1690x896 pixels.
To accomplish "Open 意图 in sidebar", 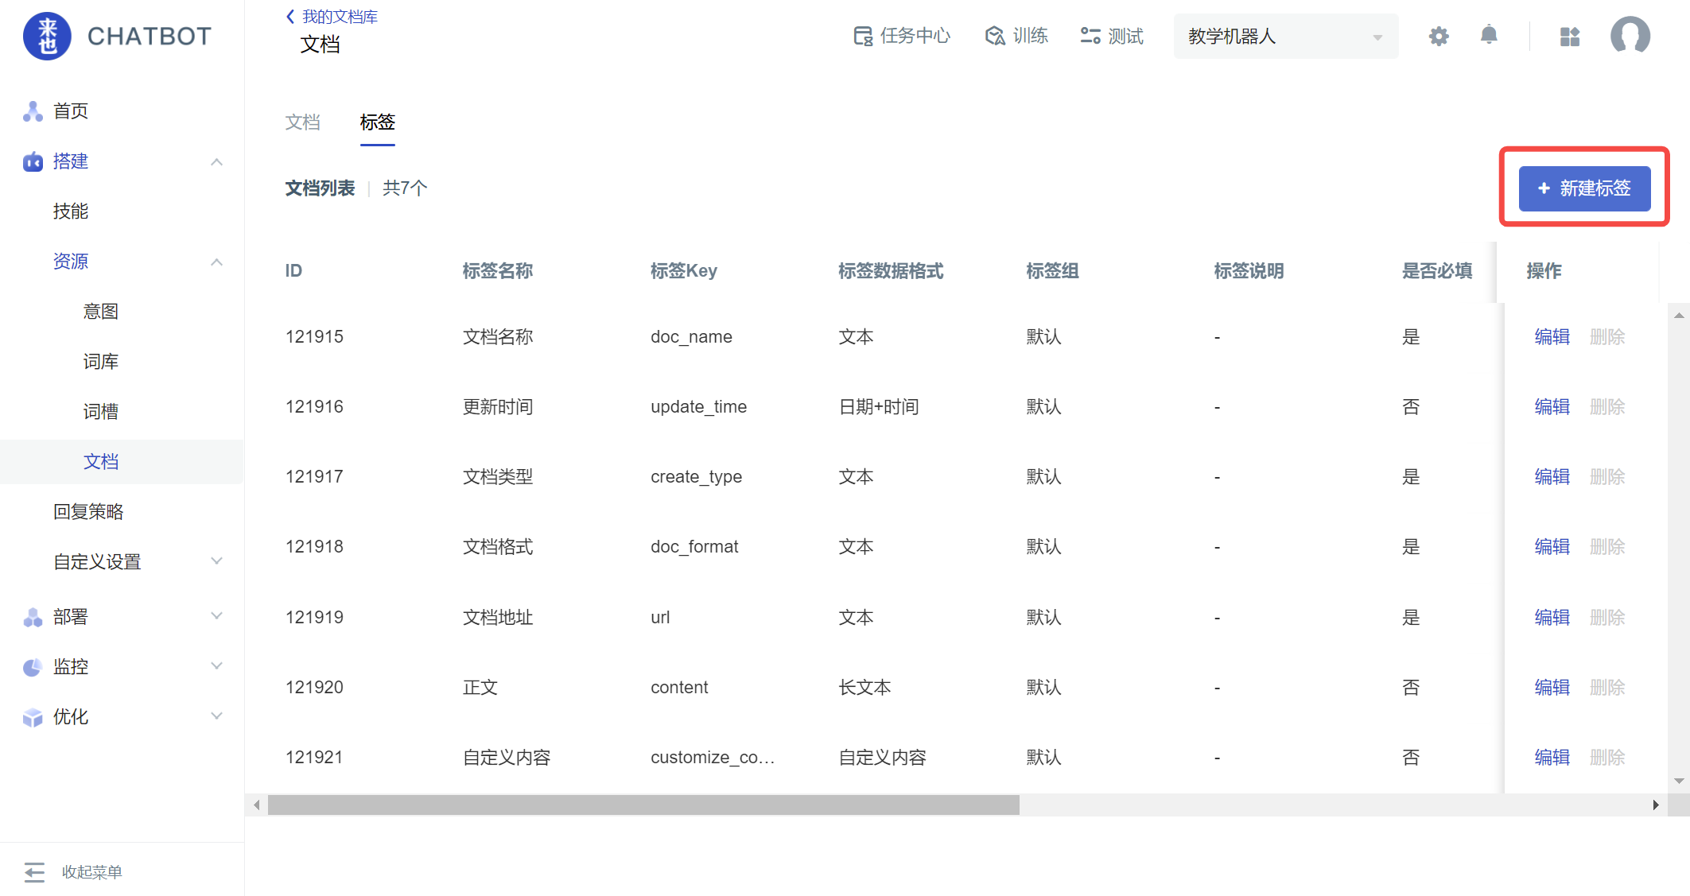I will (100, 312).
